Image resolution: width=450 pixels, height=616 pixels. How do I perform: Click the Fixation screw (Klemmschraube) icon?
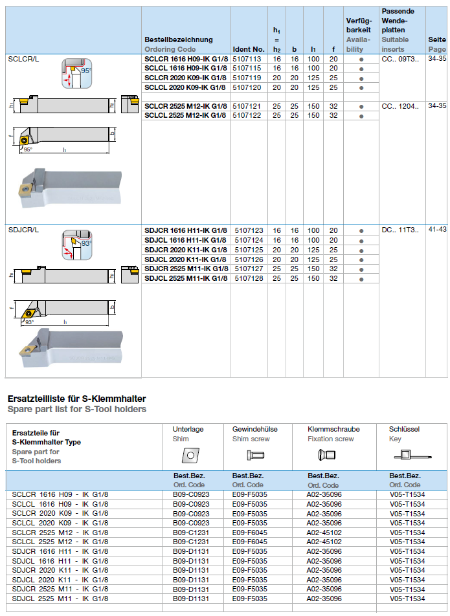[x=328, y=456]
